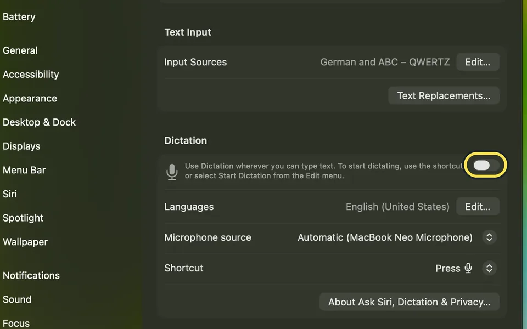This screenshot has width=527, height=329.
Task: Go to Desktop & Dock settings
Action: pyautogui.click(x=40, y=122)
